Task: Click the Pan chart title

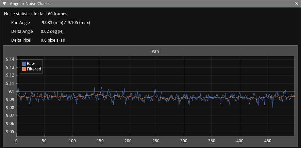Action: pyautogui.click(x=155, y=51)
